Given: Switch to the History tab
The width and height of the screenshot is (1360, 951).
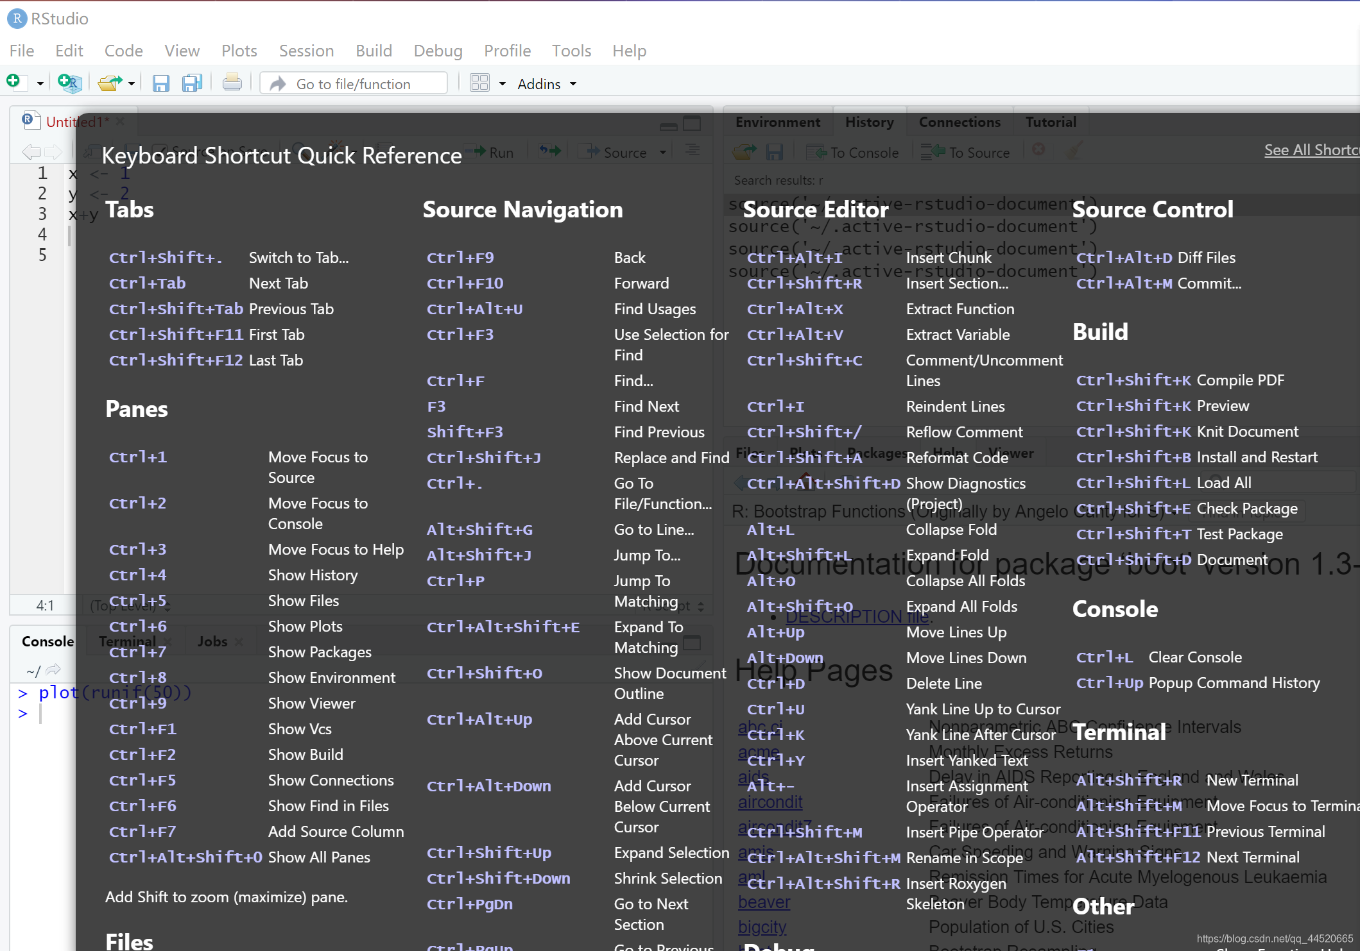Looking at the screenshot, I should click(869, 122).
